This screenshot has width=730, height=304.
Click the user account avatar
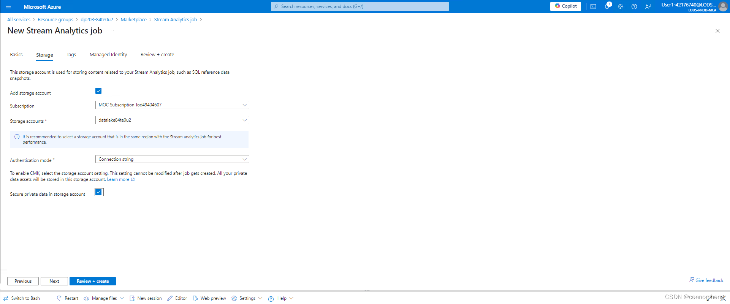click(x=723, y=6)
